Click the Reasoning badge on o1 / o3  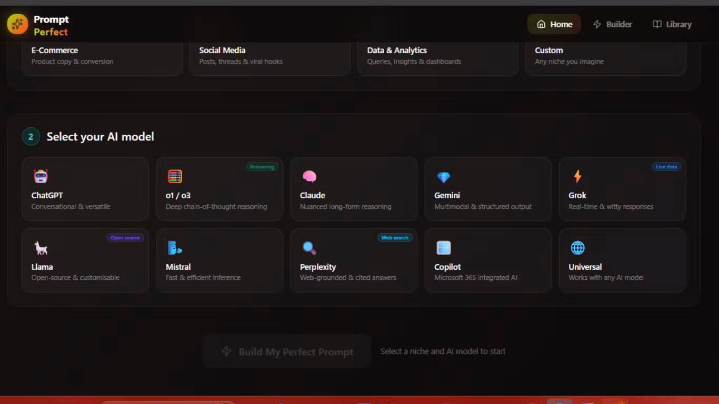pyautogui.click(x=262, y=167)
